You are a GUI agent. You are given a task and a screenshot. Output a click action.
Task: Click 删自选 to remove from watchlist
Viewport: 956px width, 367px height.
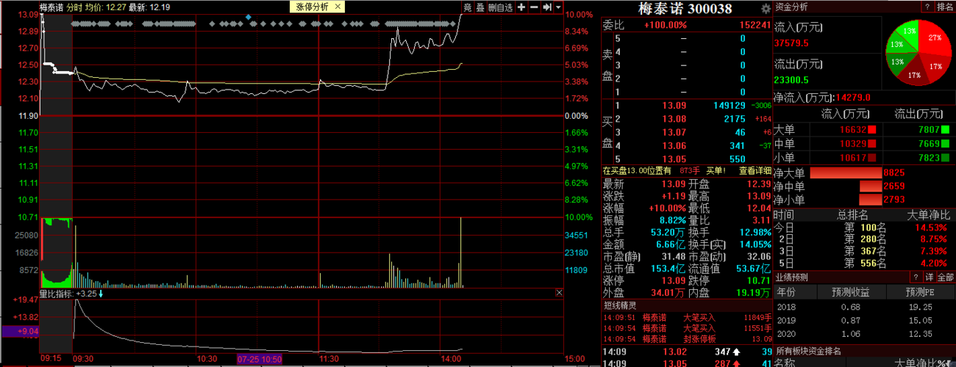tap(500, 7)
